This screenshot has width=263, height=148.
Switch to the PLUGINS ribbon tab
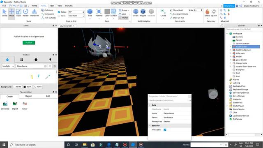[69, 6]
